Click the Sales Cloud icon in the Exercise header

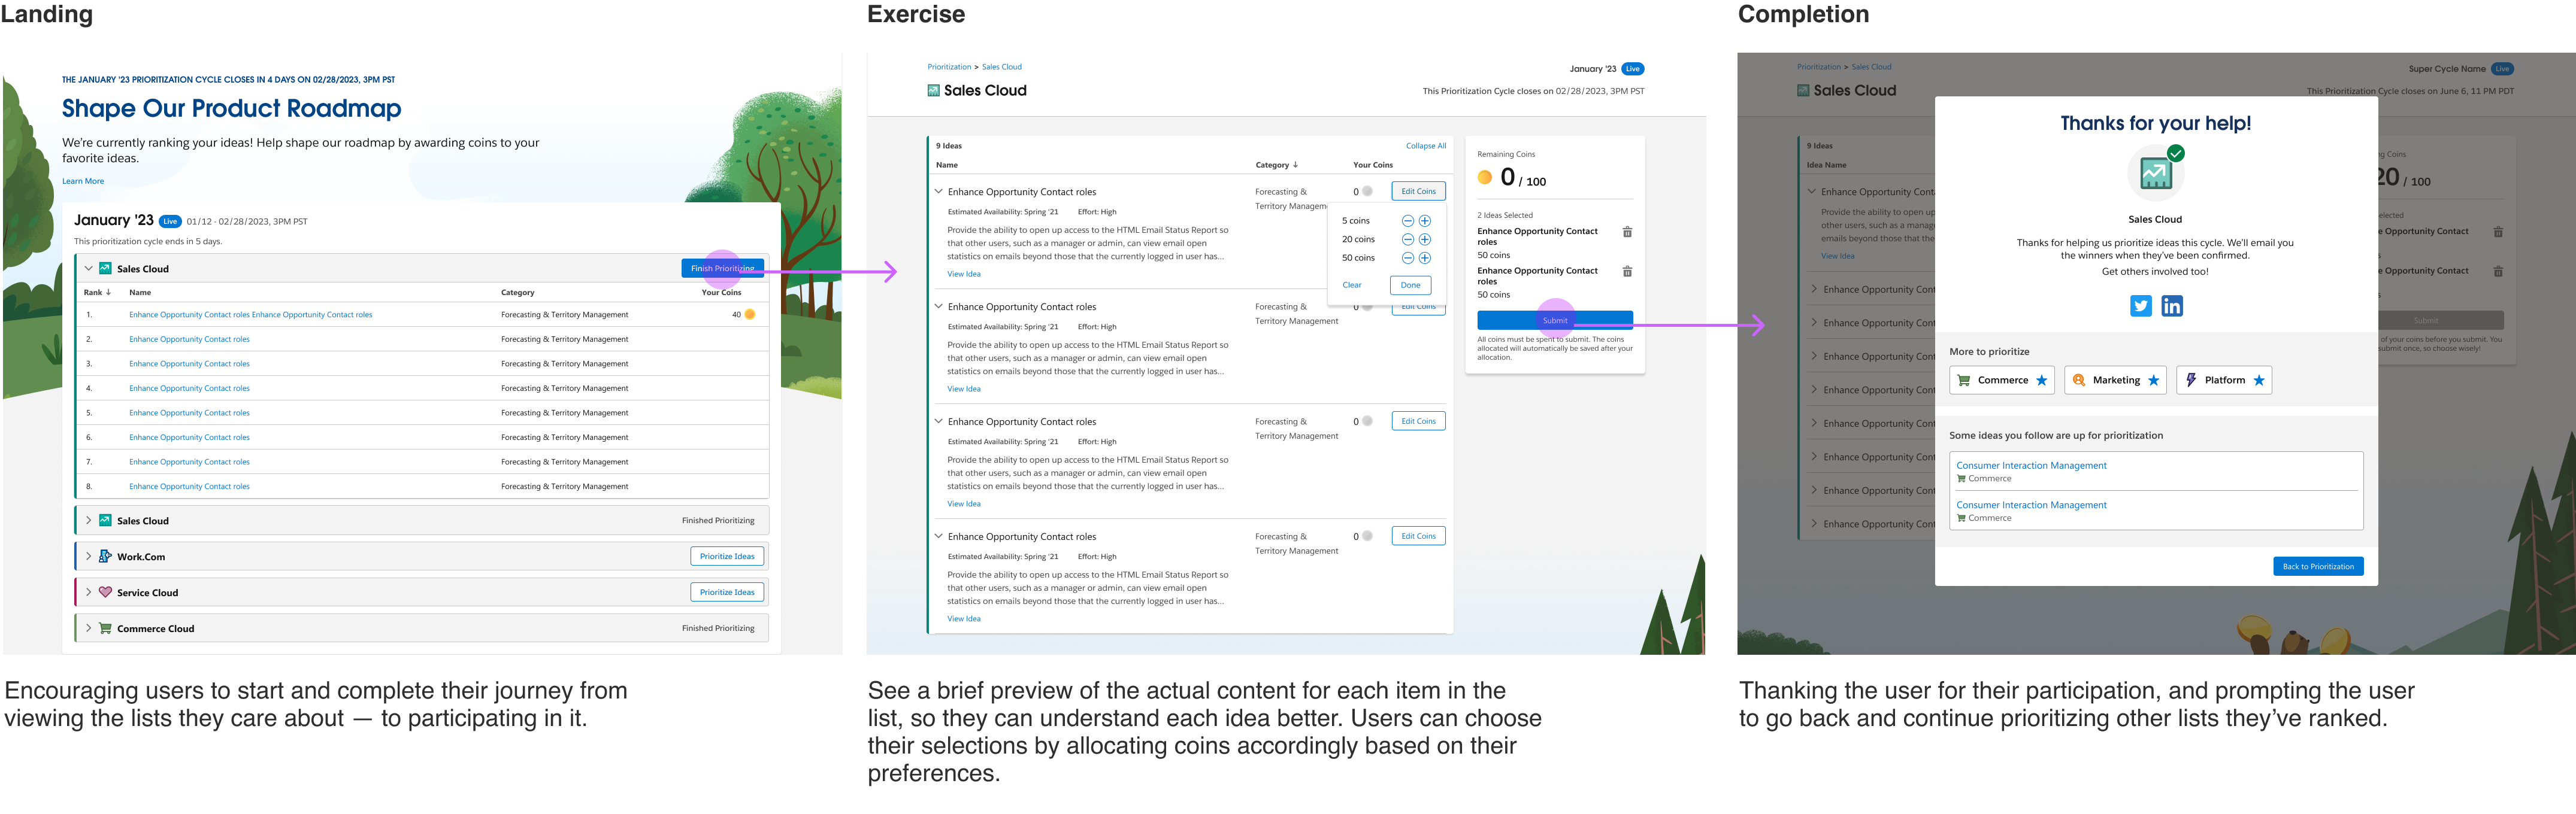tap(933, 90)
